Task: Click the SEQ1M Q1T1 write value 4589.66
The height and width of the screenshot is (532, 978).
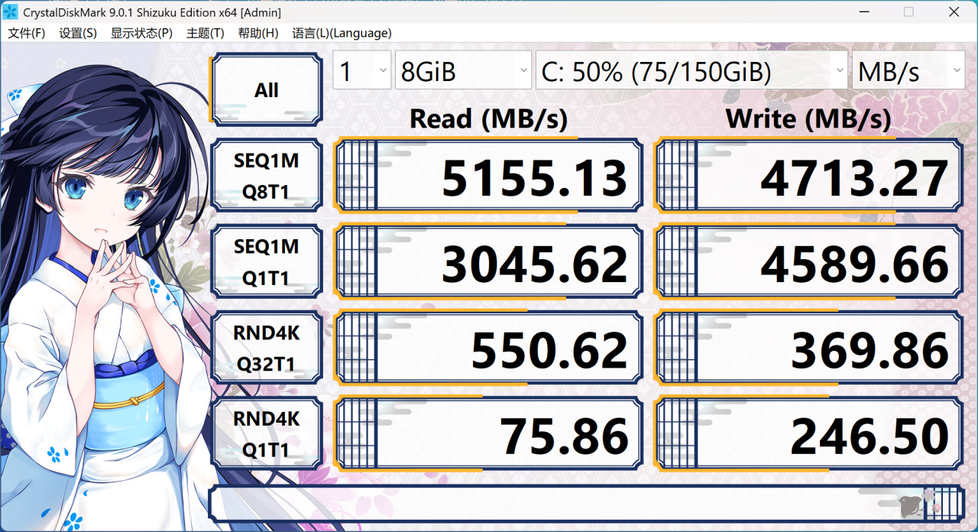Action: click(809, 262)
